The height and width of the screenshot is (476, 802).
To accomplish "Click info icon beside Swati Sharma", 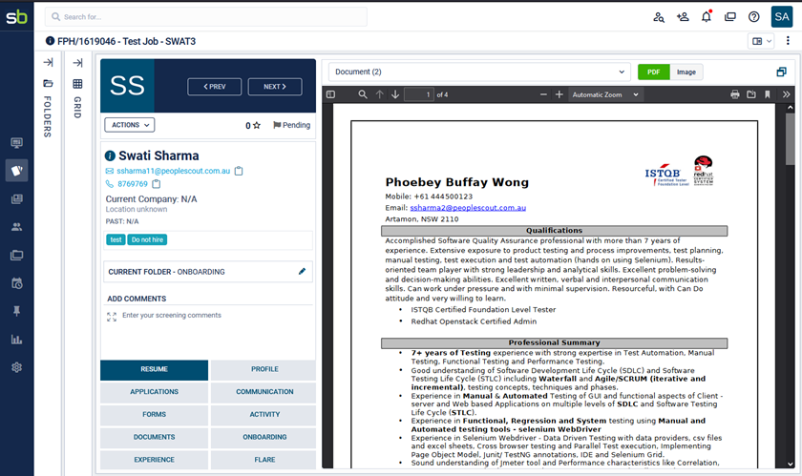I will 110,155.
